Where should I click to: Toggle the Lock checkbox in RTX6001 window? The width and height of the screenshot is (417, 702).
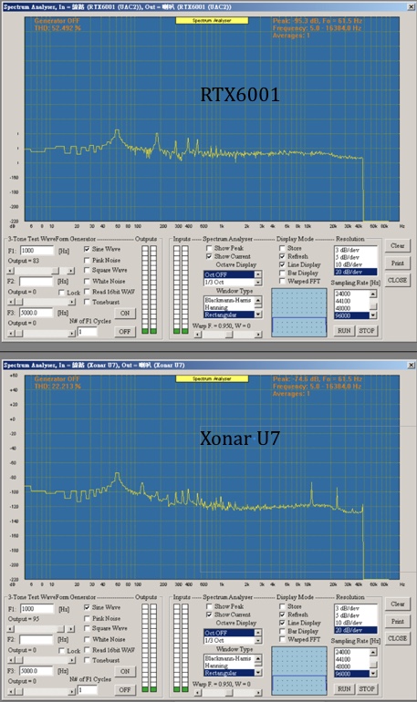pyautogui.click(x=62, y=293)
